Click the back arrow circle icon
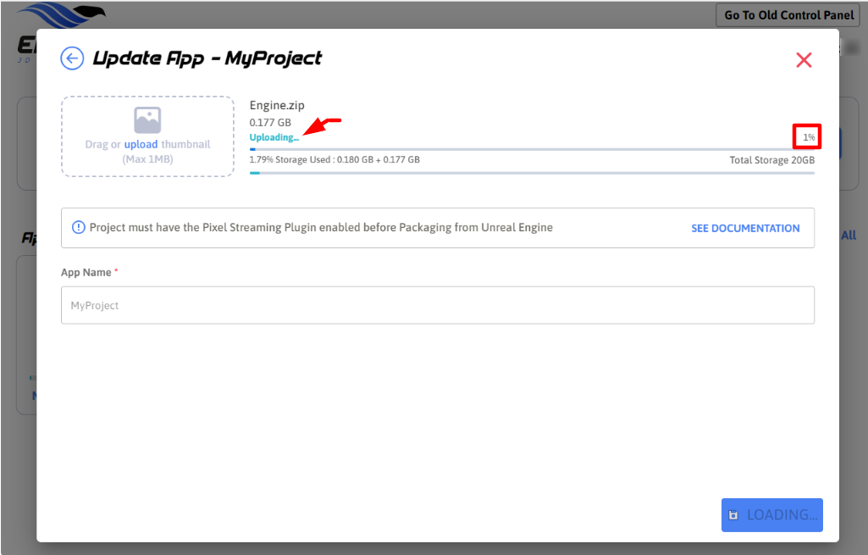 pyautogui.click(x=72, y=58)
